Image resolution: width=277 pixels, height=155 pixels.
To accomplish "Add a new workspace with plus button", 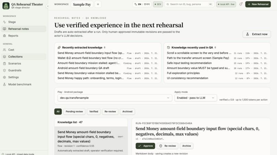I will pos(98,4).
